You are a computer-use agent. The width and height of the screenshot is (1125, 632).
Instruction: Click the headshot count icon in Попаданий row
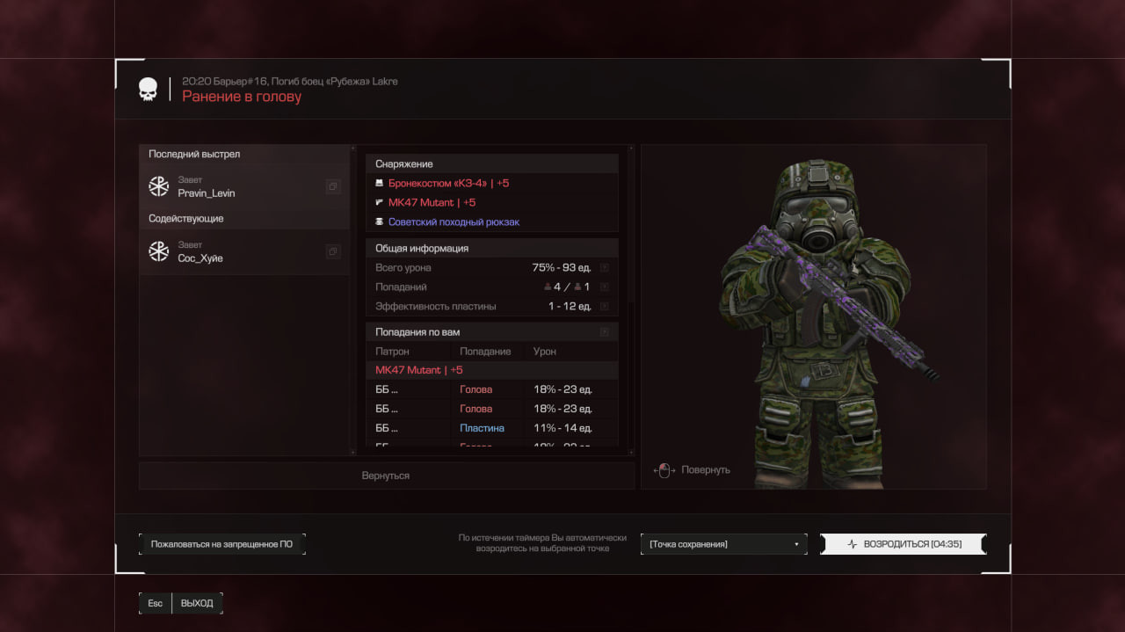point(548,287)
